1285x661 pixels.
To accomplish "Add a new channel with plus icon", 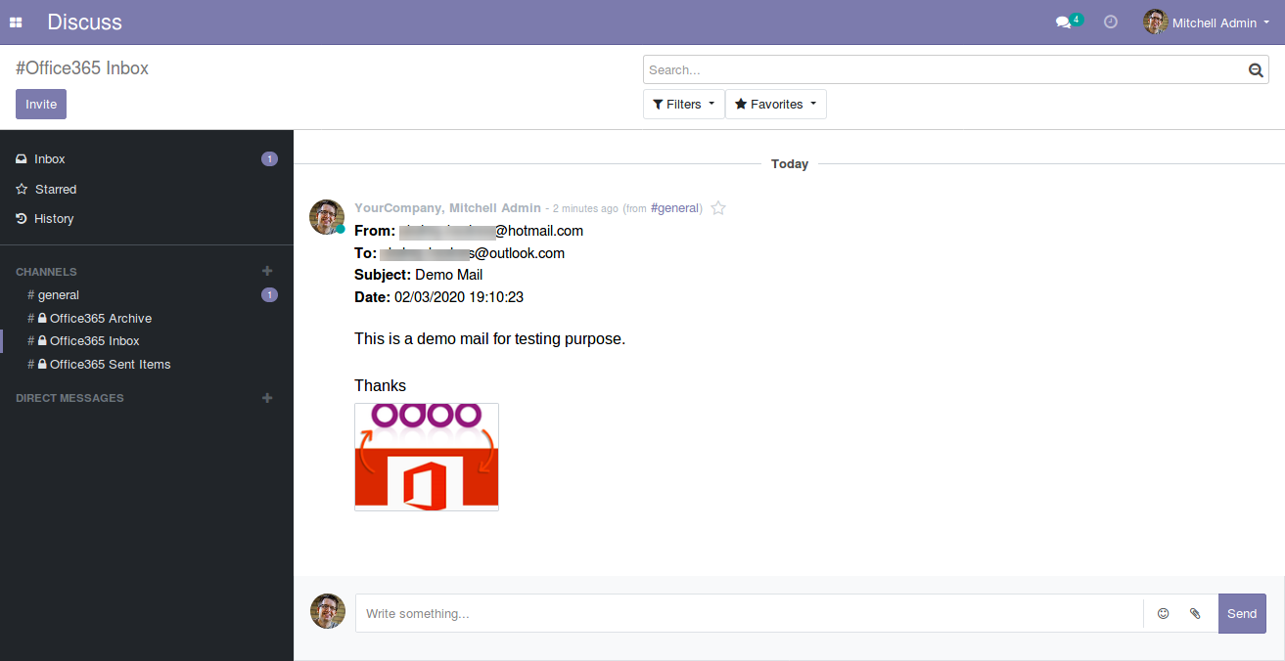I will 267,271.
